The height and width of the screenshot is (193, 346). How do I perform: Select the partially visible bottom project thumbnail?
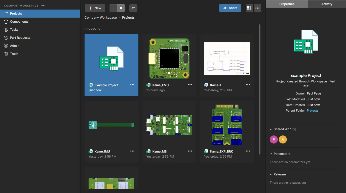point(111,183)
